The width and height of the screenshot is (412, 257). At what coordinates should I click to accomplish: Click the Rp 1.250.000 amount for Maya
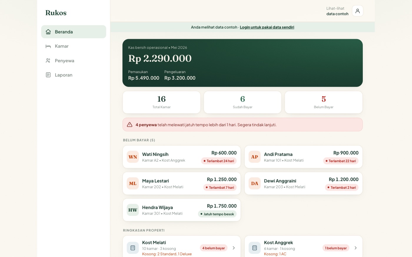[x=222, y=179]
